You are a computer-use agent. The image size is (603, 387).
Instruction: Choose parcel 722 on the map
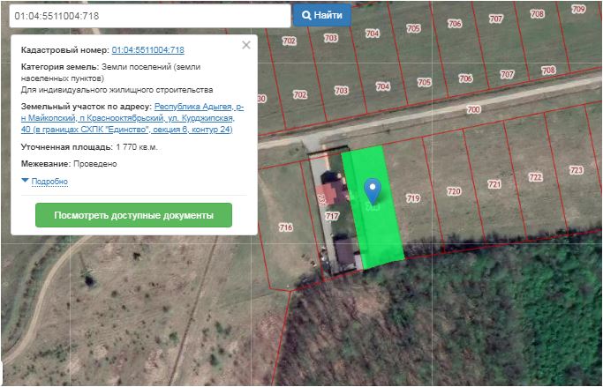(535, 177)
